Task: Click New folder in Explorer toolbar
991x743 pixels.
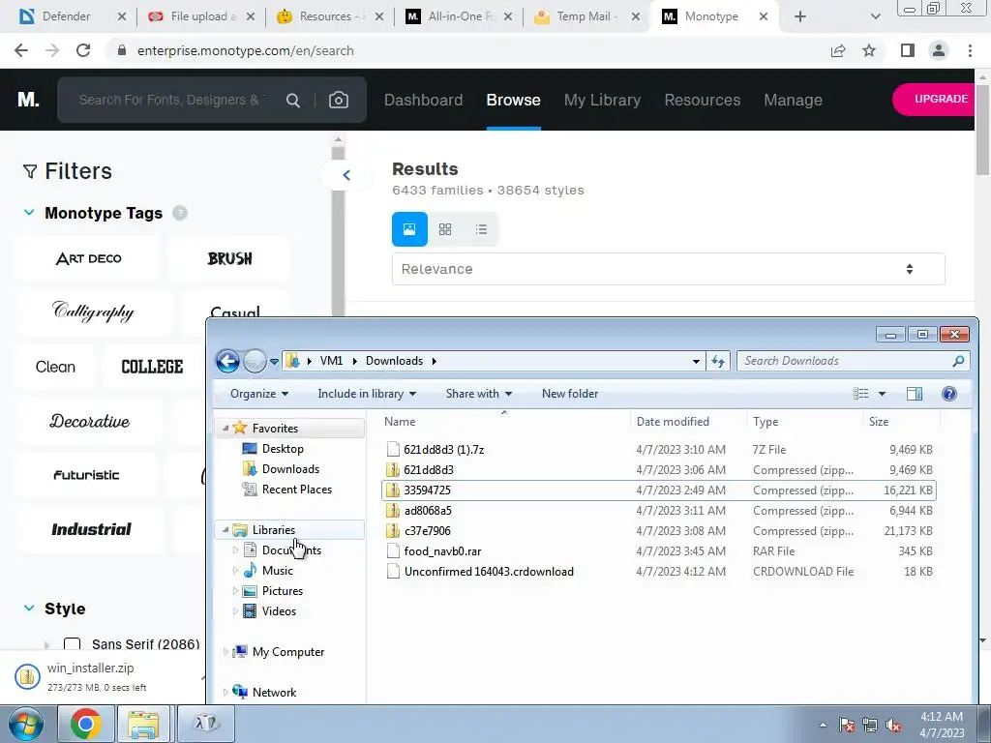Action: [x=569, y=394]
